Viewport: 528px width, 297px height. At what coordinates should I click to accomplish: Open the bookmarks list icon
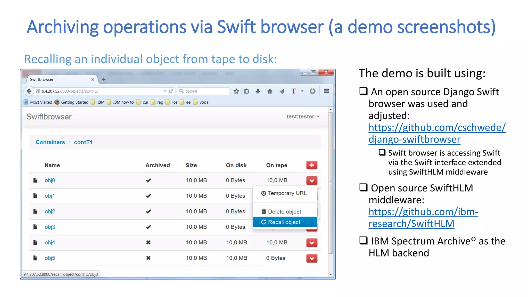(x=246, y=91)
